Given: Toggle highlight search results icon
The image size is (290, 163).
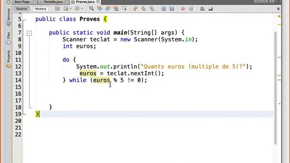Looking at the screenshot, I should 116,9.
